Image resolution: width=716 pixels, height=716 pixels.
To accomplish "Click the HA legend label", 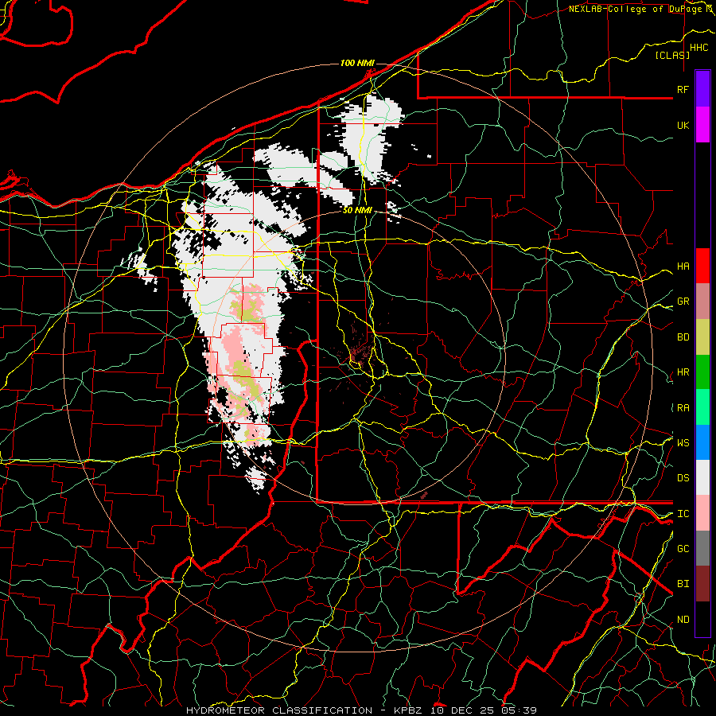I will click(x=683, y=266).
